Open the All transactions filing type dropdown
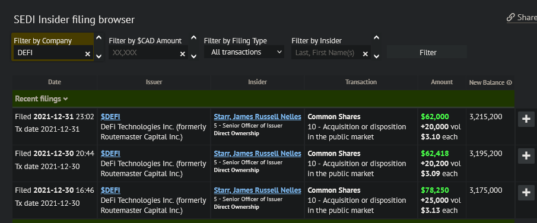 [244, 52]
